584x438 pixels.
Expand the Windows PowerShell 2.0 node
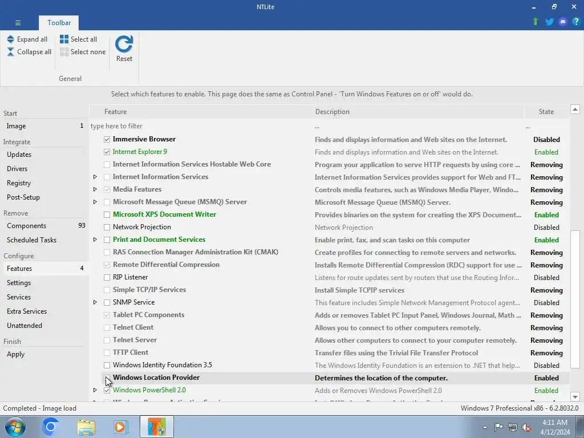pos(95,390)
